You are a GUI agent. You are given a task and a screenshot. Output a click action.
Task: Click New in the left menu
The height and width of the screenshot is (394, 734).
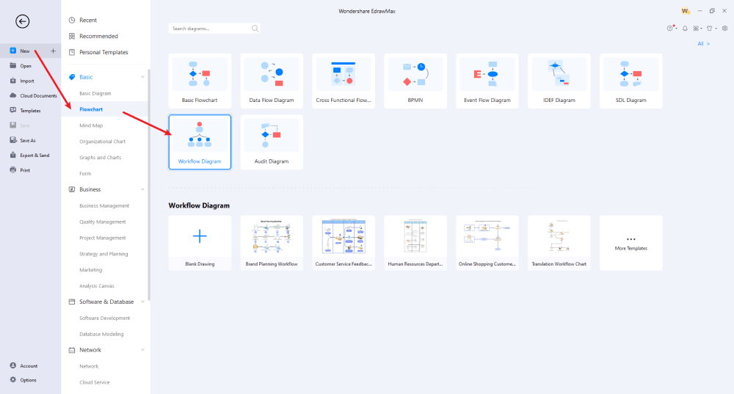[25, 51]
